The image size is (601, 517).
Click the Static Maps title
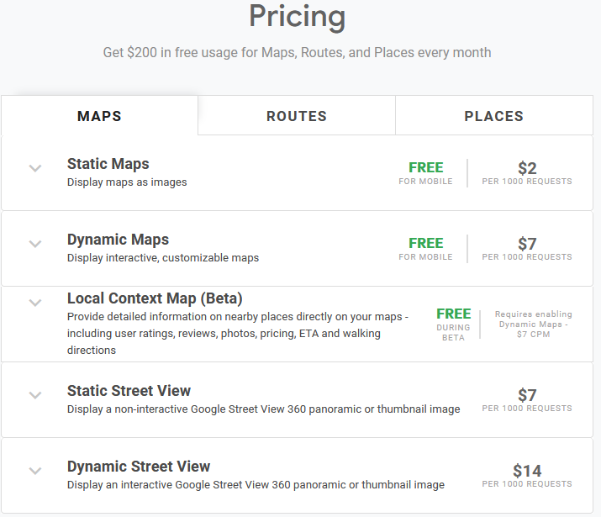coord(108,164)
